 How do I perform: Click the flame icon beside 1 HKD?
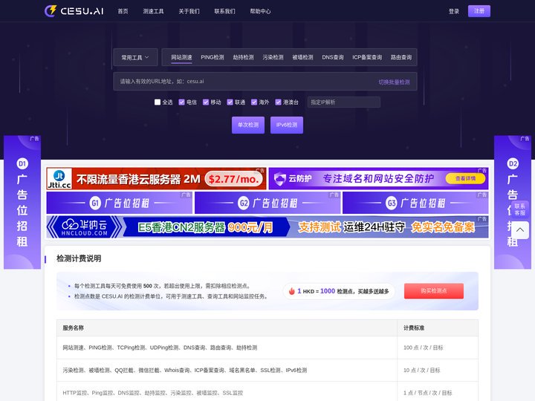click(292, 291)
